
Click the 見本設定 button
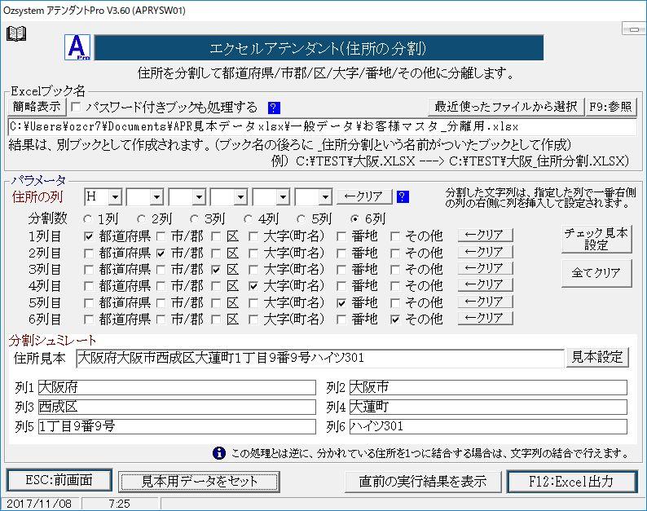click(x=597, y=358)
